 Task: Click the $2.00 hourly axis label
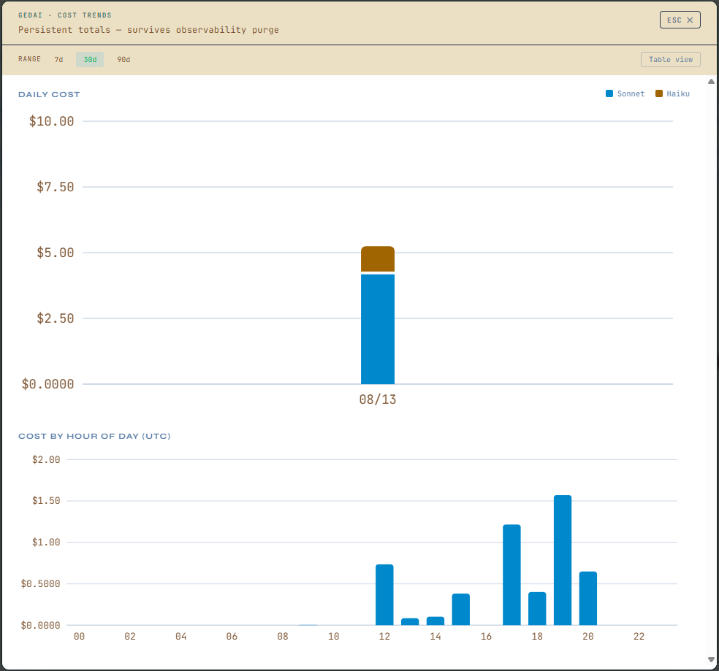pyautogui.click(x=46, y=459)
